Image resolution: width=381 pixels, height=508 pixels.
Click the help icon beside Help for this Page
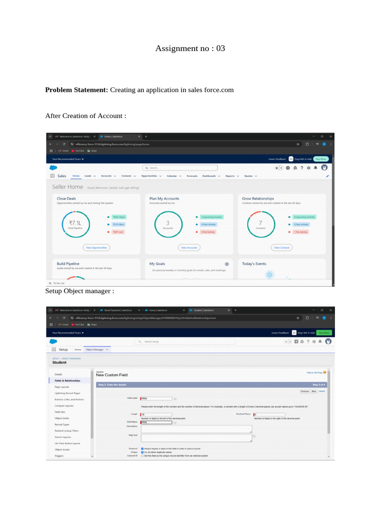coord(325,372)
